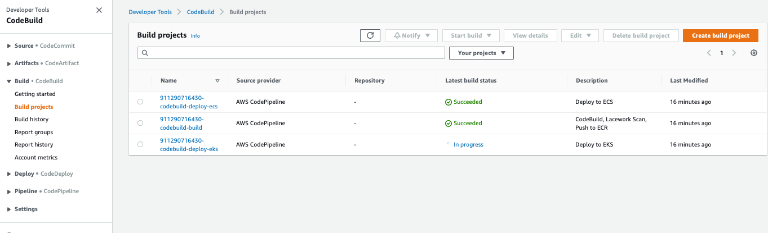Click page number 1 in pagination

(x=721, y=53)
